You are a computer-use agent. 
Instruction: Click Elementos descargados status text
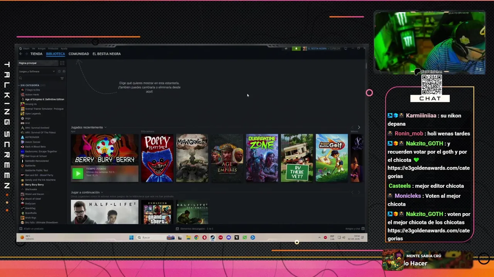197,229
